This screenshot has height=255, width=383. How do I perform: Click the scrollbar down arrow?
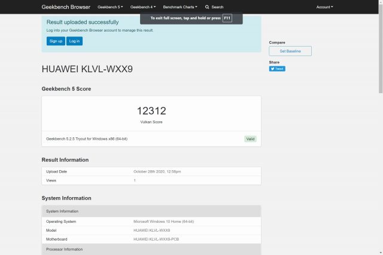pos(381,253)
